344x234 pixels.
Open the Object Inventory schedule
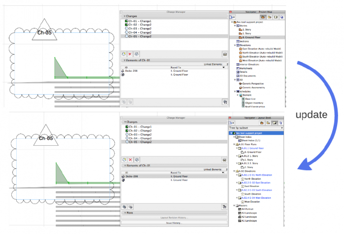point(252,103)
